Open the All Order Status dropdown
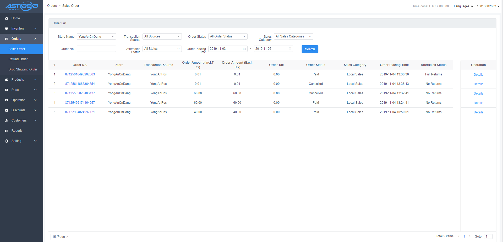Image resolution: width=503 pixels, height=242 pixels. pos(228,36)
